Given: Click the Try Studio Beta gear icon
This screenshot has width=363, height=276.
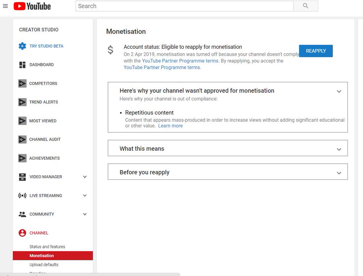Looking at the screenshot, I should coord(22,46).
